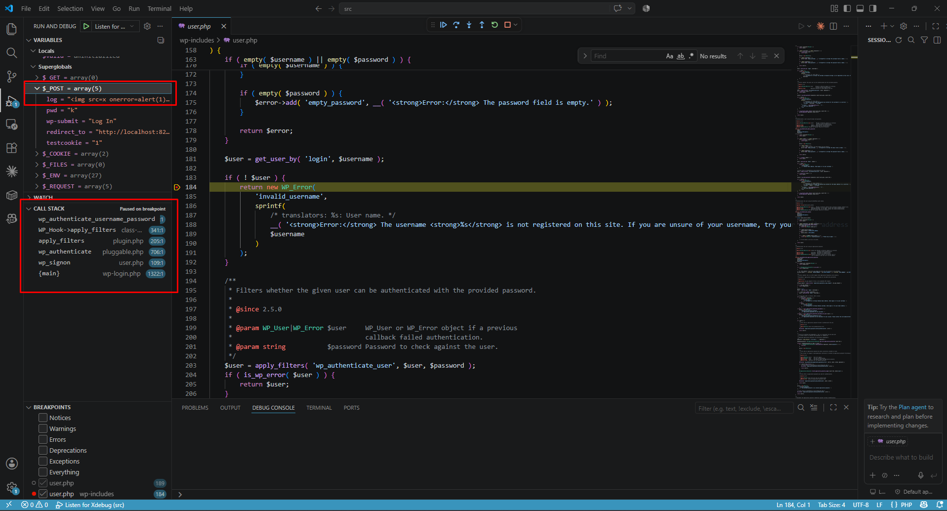This screenshot has width=947, height=511.
Task: Disable the user.php line 184 breakpoint
Action: click(43, 494)
